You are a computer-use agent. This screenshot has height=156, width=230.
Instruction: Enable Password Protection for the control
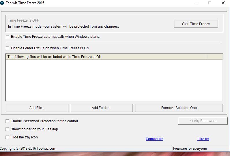(x=7, y=121)
